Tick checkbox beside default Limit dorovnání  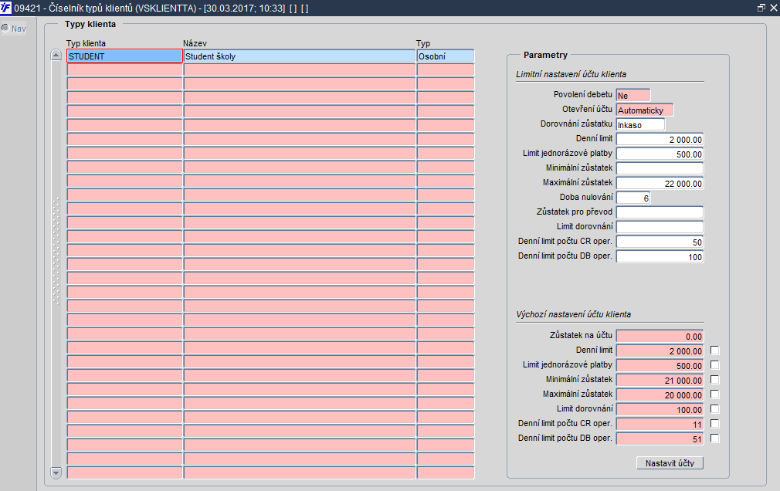(715, 409)
